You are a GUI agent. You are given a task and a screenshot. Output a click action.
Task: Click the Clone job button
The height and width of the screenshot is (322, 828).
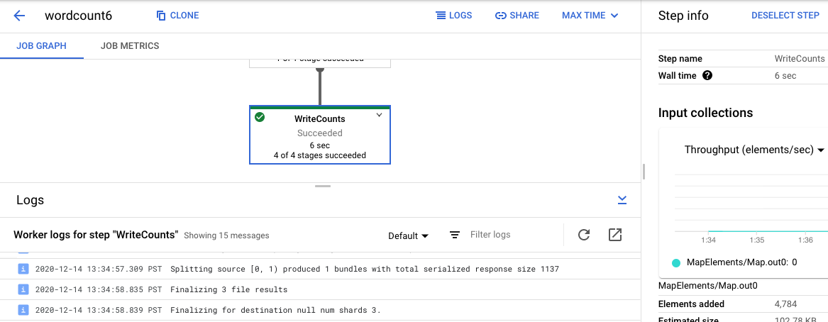point(177,16)
